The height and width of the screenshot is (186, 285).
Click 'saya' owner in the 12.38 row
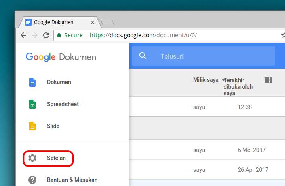tap(199, 107)
